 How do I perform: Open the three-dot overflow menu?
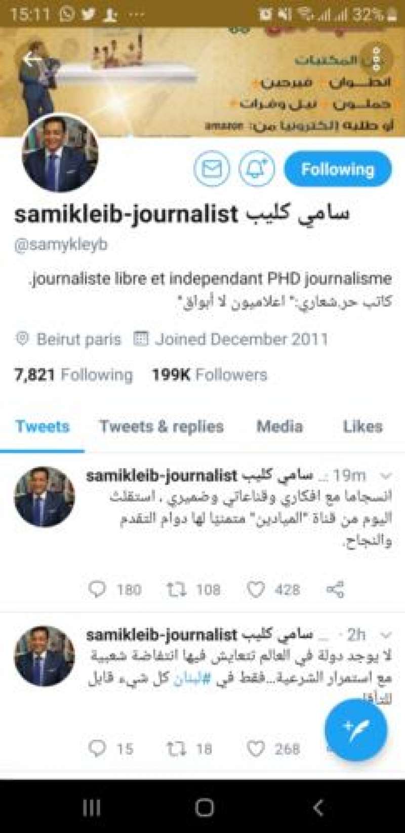coord(376,59)
